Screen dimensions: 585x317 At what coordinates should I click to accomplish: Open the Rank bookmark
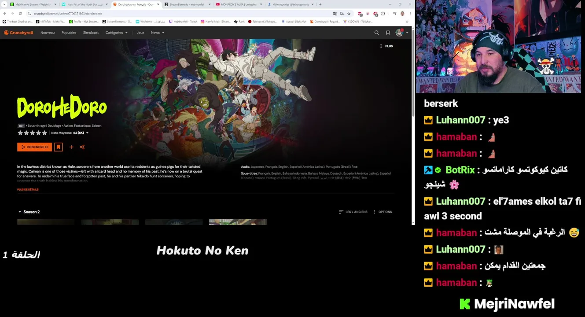(x=239, y=22)
